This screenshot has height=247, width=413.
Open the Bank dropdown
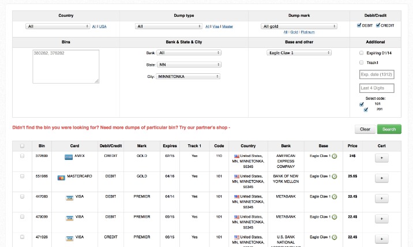[189, 53]
